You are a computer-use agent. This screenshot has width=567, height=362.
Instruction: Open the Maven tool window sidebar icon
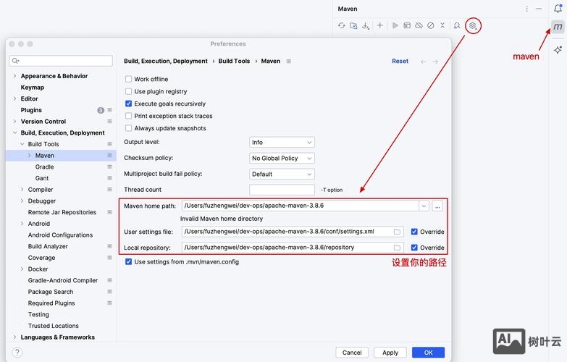(558, 27)
